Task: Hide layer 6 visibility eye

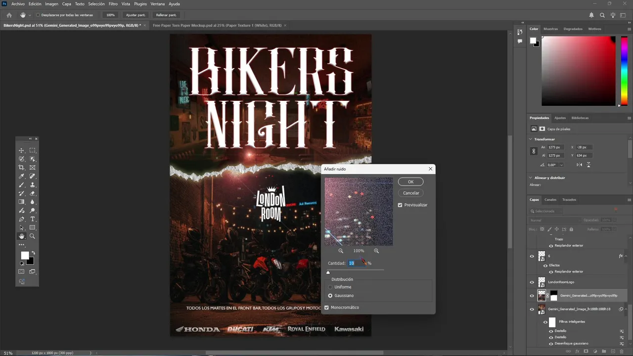Action: pos(532,256)
